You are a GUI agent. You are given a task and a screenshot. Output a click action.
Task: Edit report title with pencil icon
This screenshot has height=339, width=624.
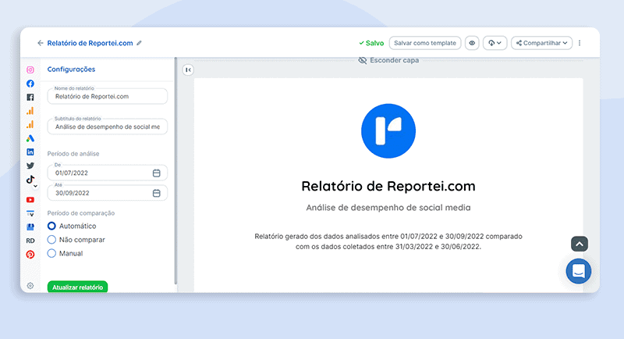[x=139, y=43]
